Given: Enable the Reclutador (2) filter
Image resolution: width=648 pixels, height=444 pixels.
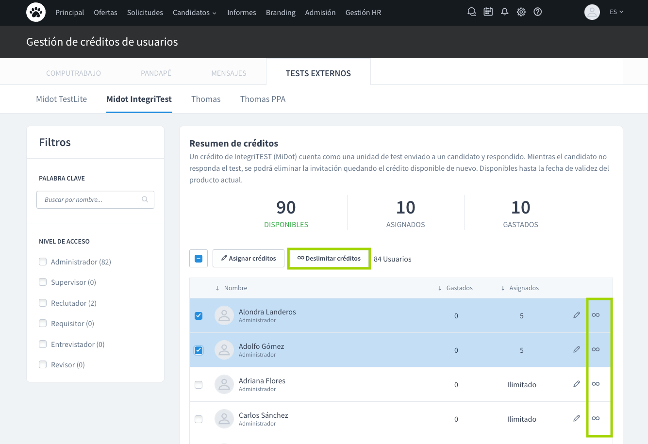Looking at the screenshot, I should point(43,303).
